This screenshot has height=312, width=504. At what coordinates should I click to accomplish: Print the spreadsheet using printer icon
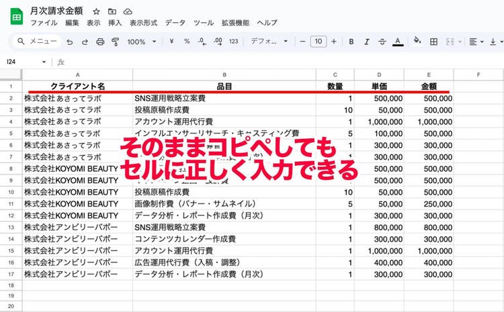click(100, 42)
